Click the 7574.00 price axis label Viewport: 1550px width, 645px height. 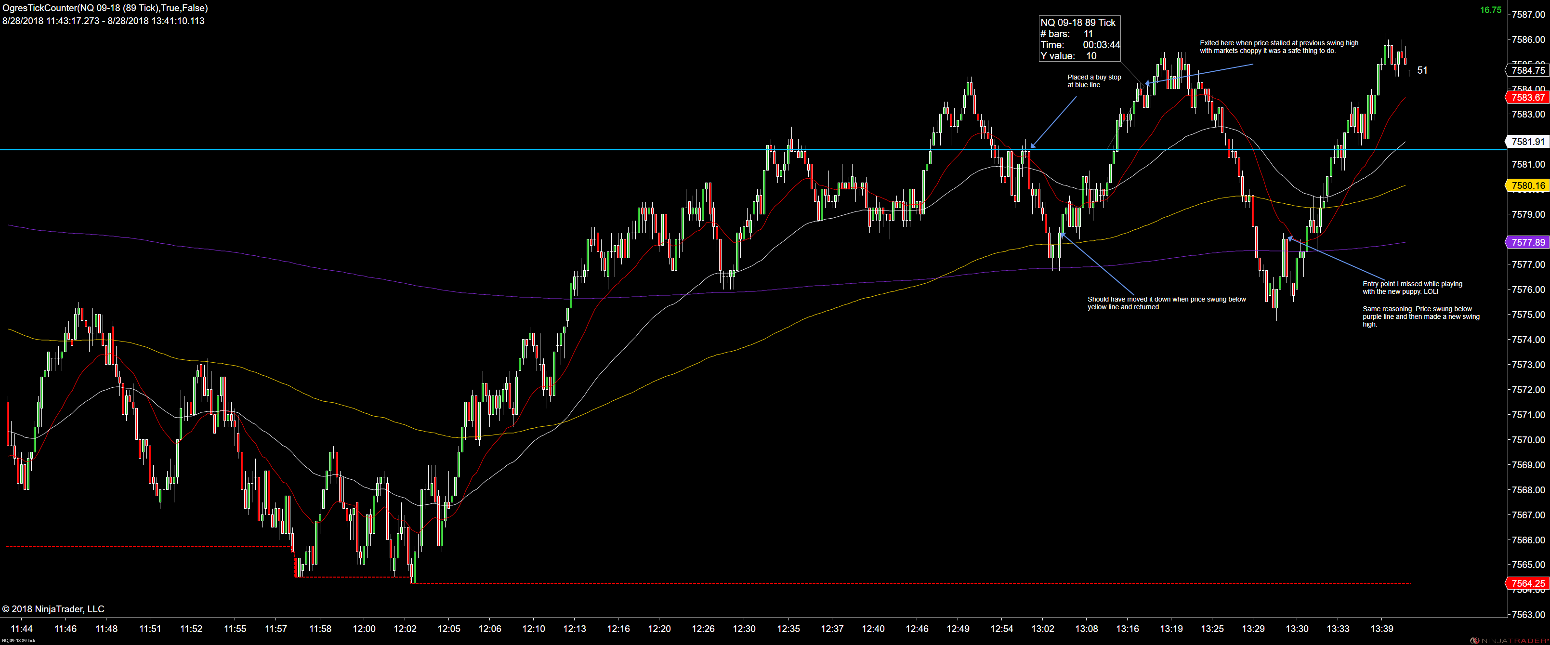[x=1528, y=339]
